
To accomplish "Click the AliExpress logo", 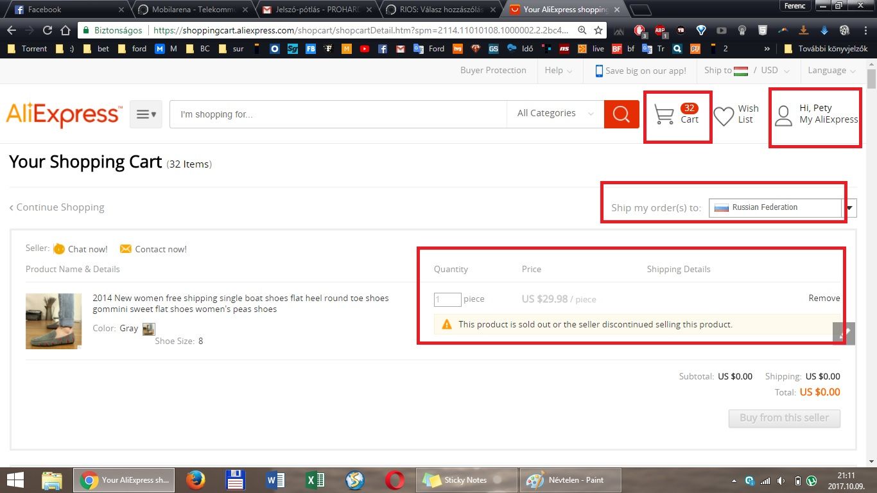I will 64,115.
